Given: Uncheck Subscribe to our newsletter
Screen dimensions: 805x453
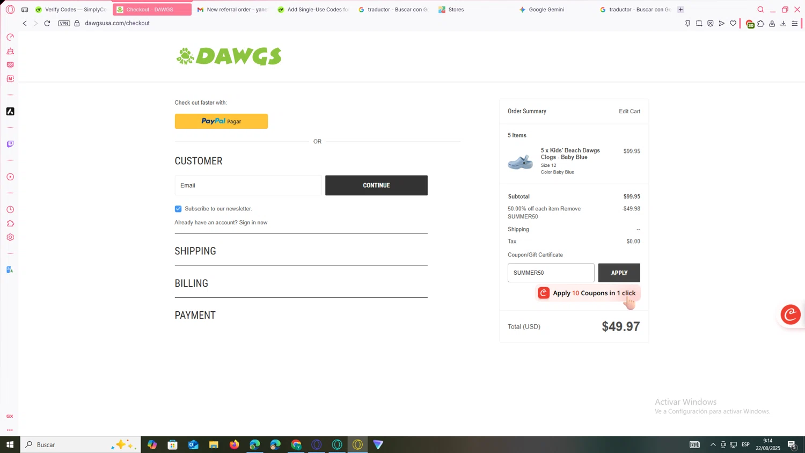Looking at the screenshot, I should [x=178, y=209].
